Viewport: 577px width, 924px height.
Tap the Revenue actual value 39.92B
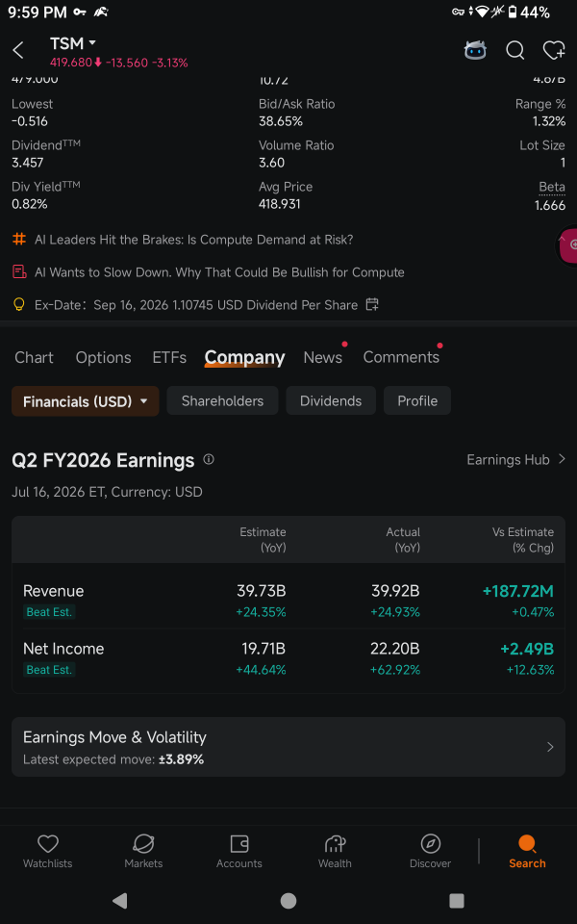[395, 590]
